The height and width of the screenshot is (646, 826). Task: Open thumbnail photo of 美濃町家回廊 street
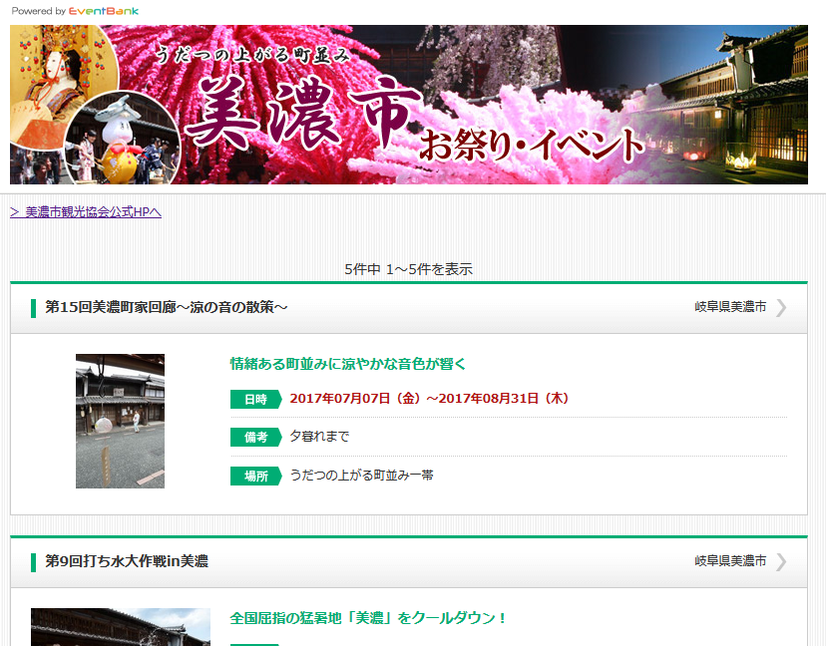[120, 421]
